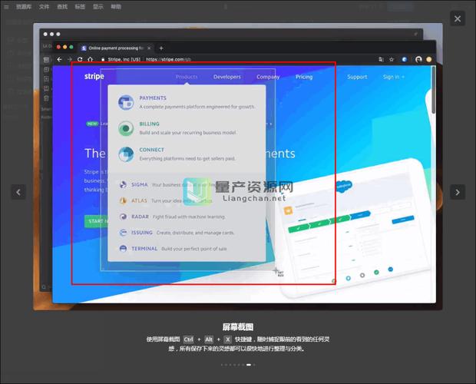Click the 屏幕截图 title
476x384 pixels.
coord(238,327)
